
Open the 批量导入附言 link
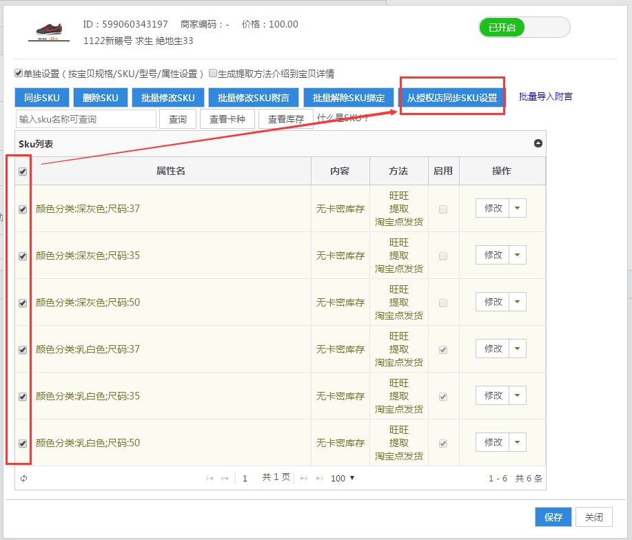[x=545, y=96]
